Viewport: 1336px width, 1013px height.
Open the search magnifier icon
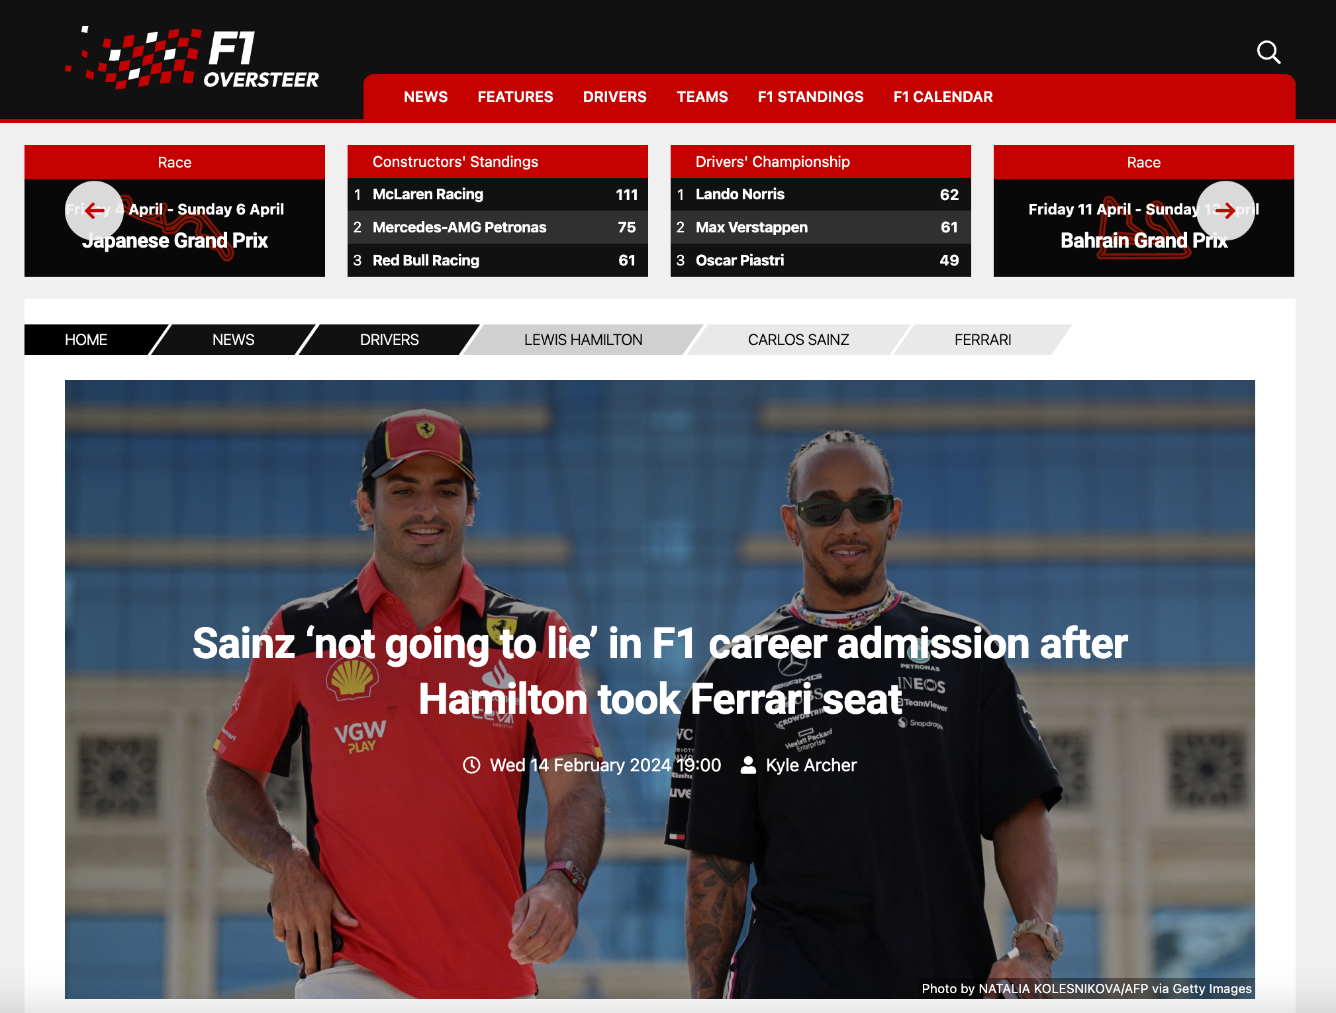click(1268, 52)
